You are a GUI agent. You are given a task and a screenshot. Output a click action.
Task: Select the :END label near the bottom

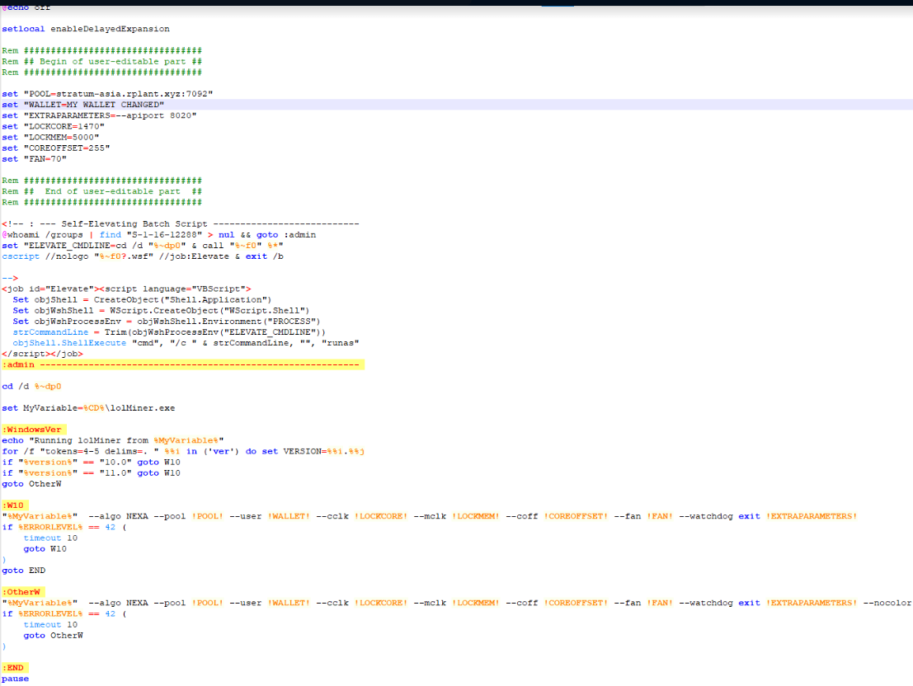(x=13, y=667)
